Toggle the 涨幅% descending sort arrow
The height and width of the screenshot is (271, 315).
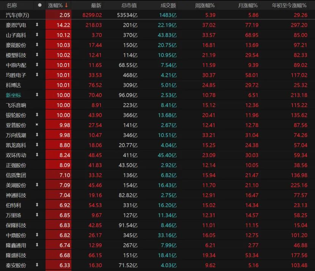[x=67, y=5]
